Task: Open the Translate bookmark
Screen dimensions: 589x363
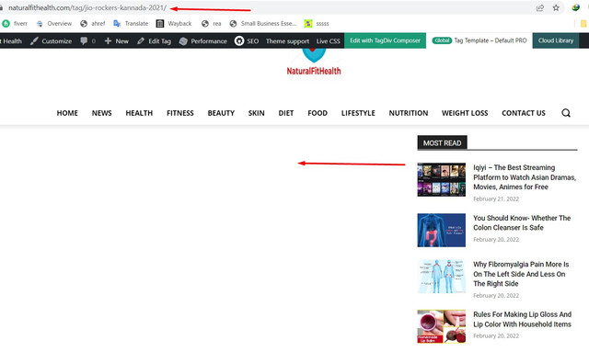Action: 131,23
